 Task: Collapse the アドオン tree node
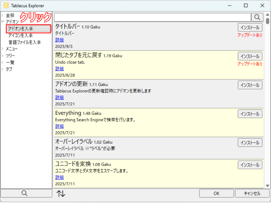point(2,22)
